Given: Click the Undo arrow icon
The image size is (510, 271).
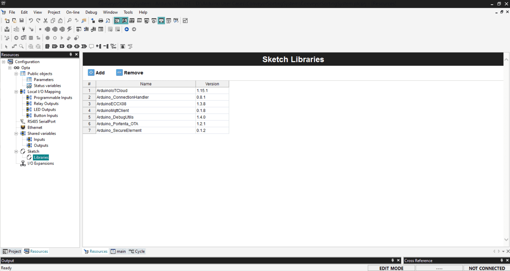Looking at the screenshot, I should click(31, 21).
